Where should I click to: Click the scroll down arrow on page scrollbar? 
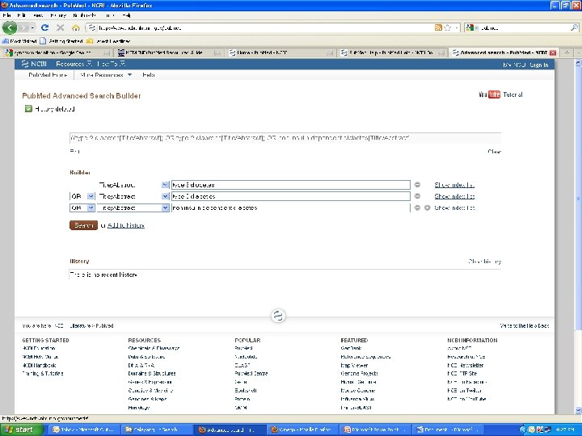coord(578,410)
